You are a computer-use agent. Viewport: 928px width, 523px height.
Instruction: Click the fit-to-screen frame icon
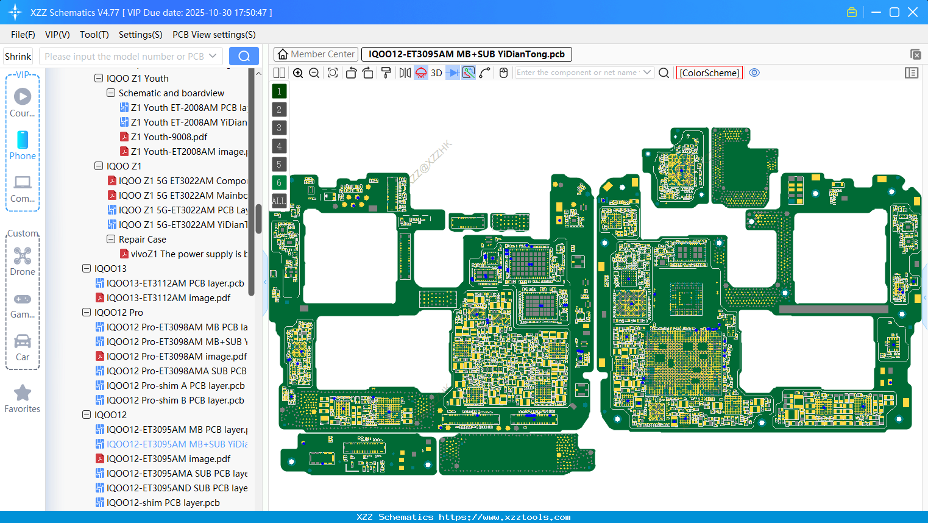pos(333,73)
